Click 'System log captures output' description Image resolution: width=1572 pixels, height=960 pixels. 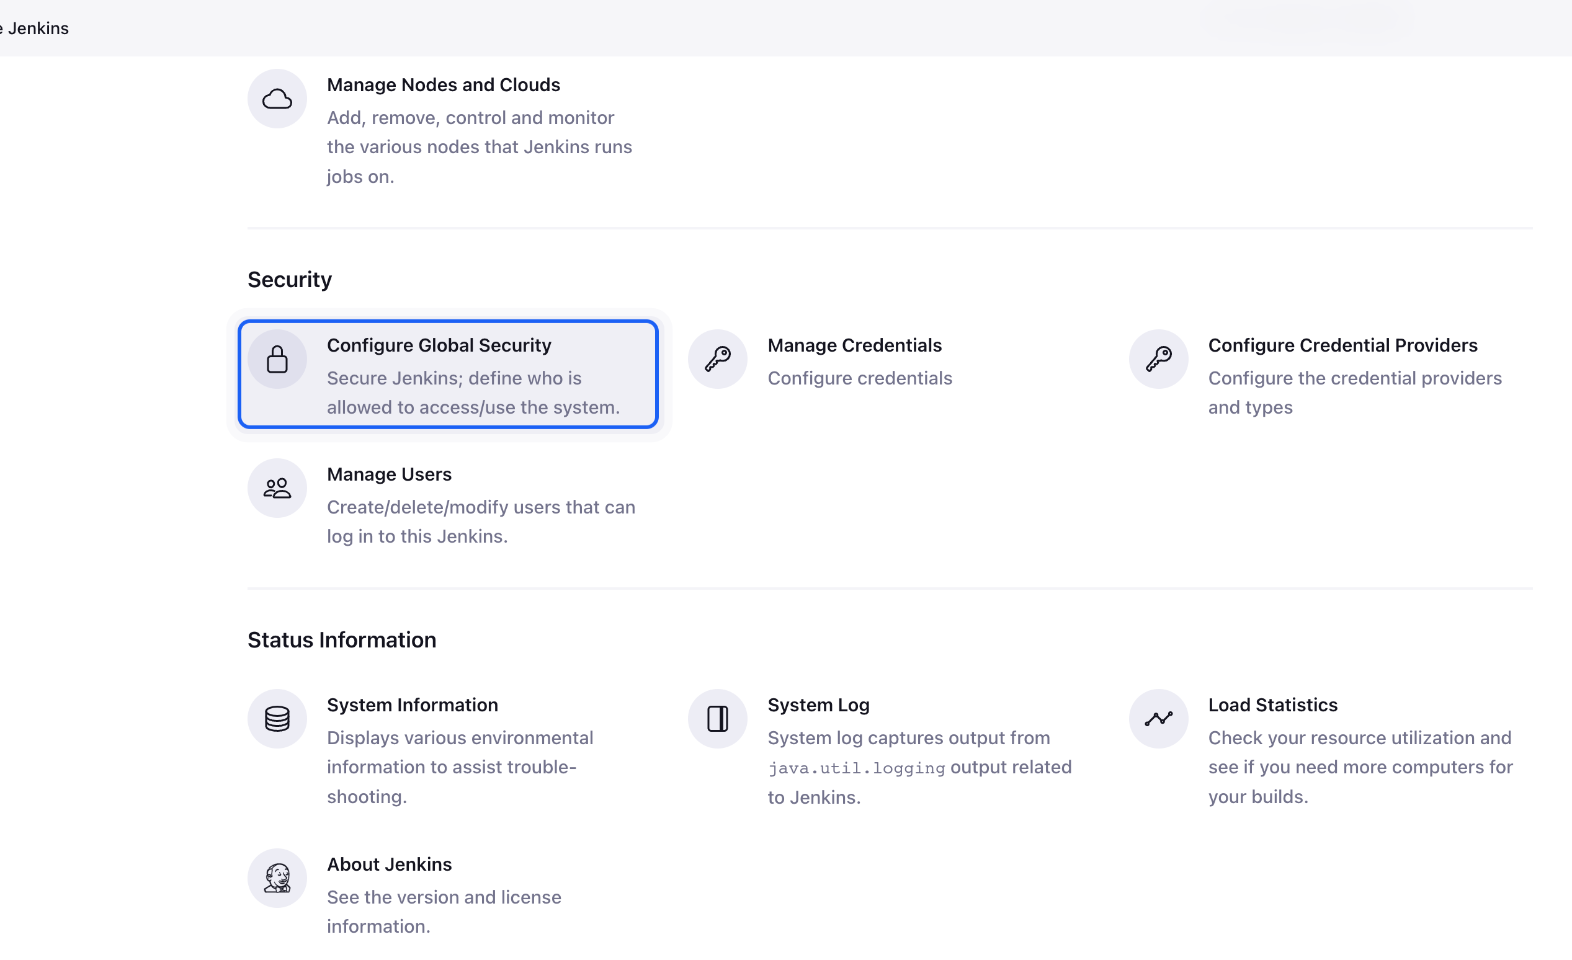point(919,767)
